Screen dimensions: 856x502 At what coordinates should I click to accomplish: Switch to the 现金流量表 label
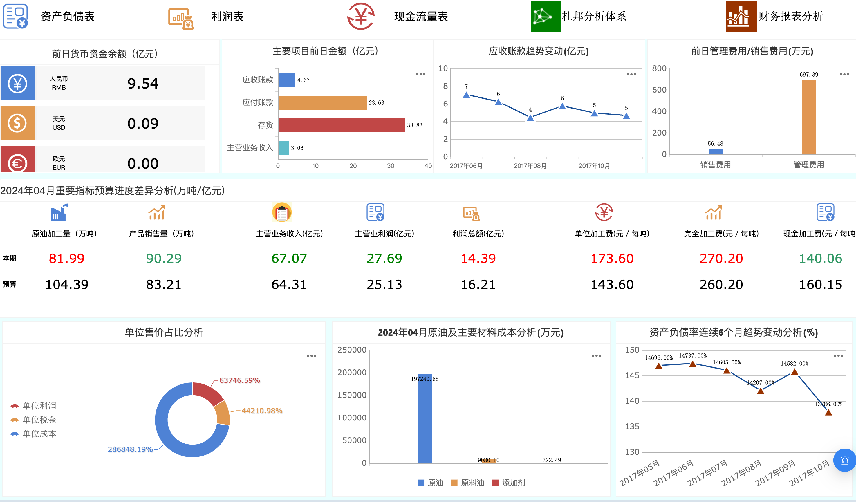421,17
